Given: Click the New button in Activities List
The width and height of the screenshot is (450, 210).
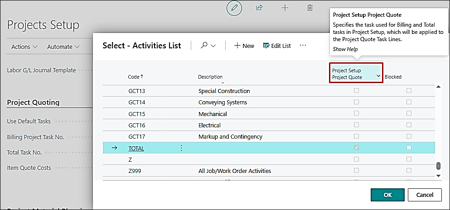Looking at the screenshot, I should pos(244,46).
